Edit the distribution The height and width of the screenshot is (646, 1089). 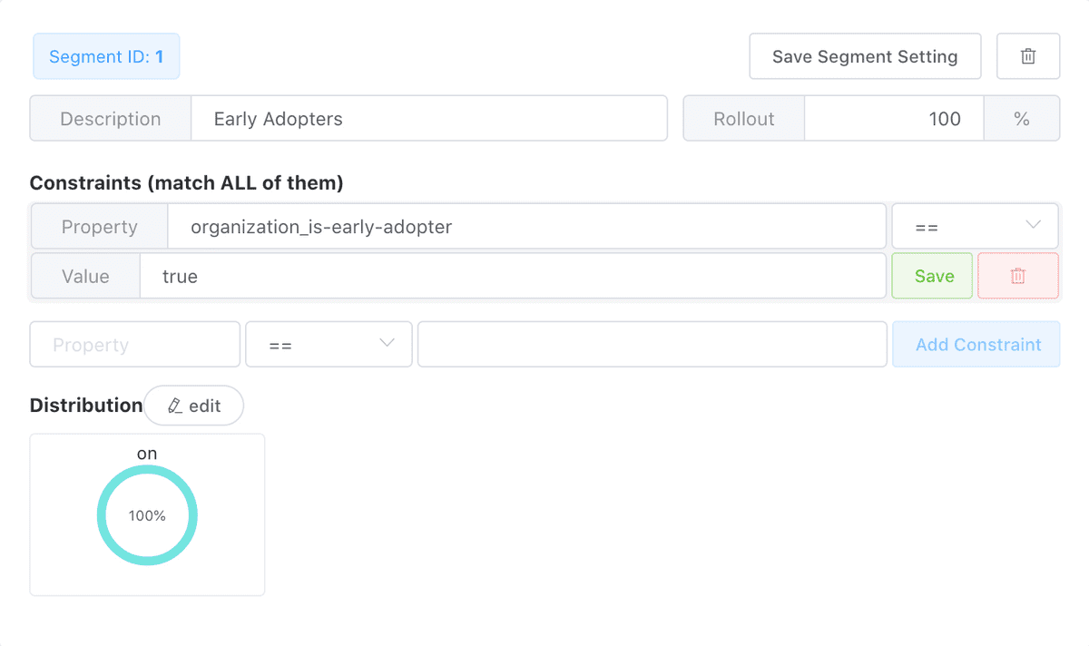194,406
